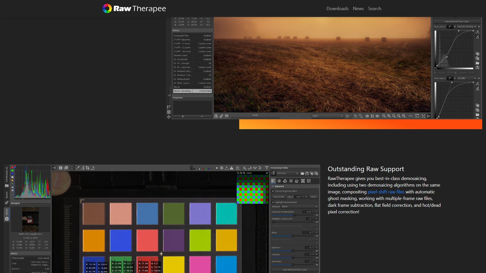Toggle the clipped highlight indication warning icon
This screenshot has width=486, height=273.
[x=231, y=168]
